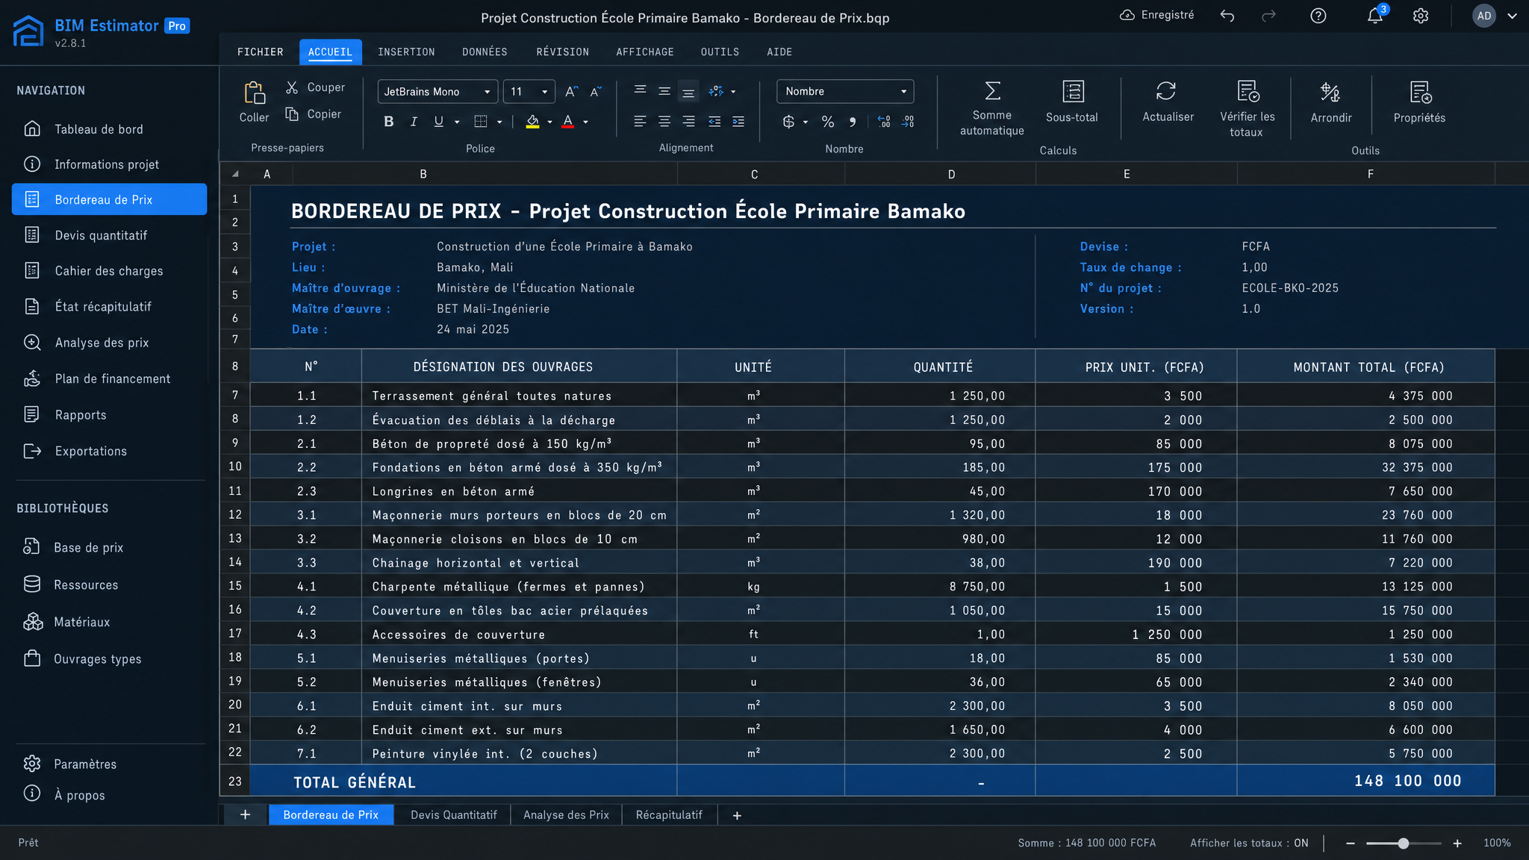Viewport: 1529px width, 860px height.
Task: Toggle Afficher les totaux ON switch
Action: pos(1249,843)
